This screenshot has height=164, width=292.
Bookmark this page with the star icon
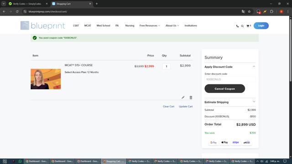[249, 11]
